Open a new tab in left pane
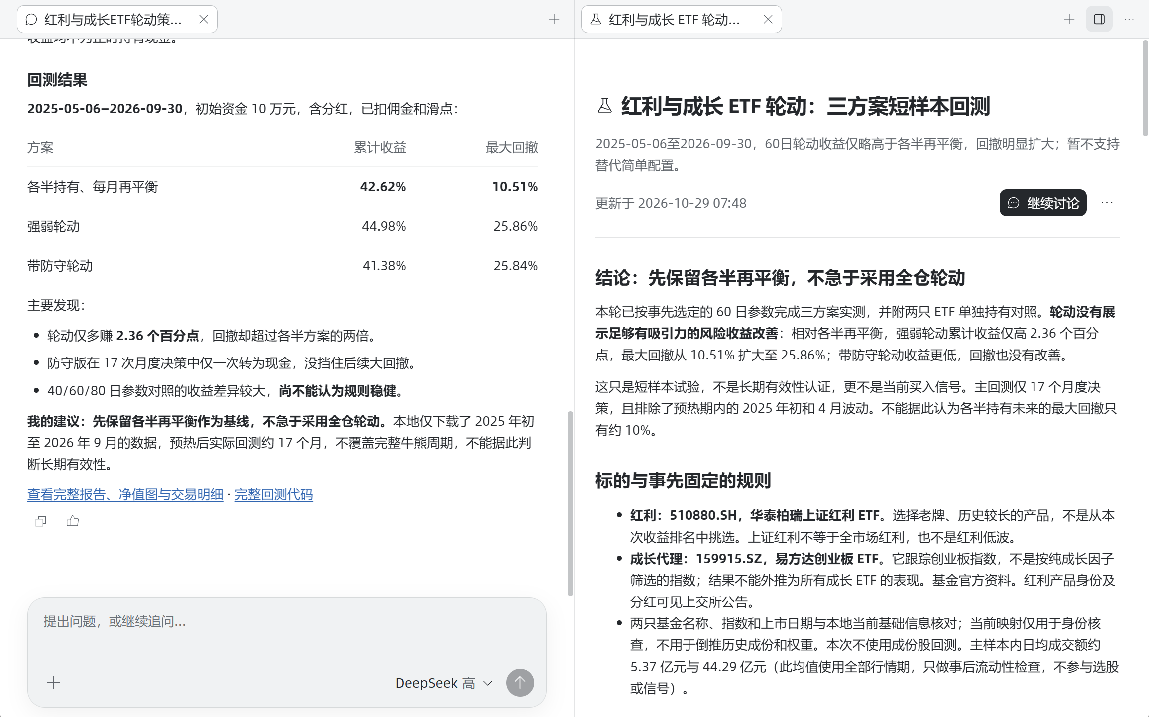 coord(554,19)
